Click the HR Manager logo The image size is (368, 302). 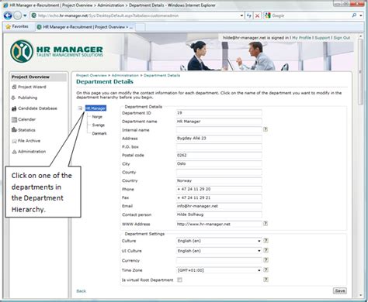57,51
